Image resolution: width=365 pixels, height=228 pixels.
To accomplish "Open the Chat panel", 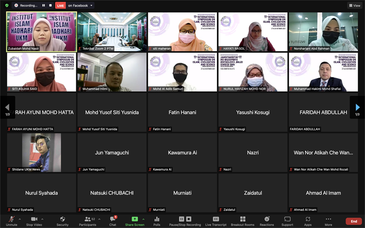I will pyautogui.click(x=113, y=219).
